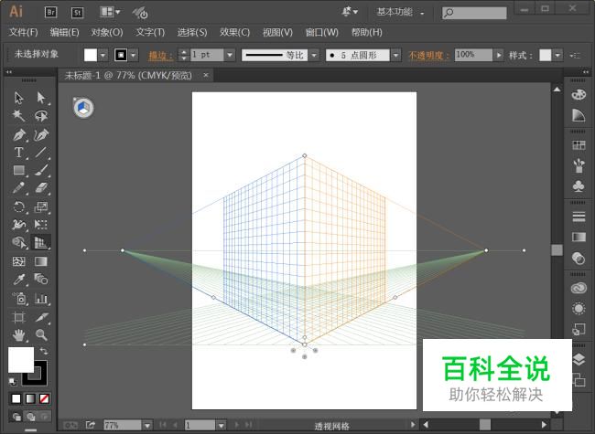Select the Line Segment tool

41,153
